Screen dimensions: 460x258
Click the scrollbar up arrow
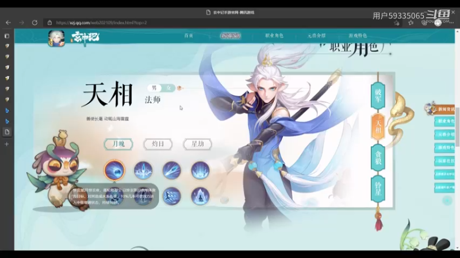(457, 31)
